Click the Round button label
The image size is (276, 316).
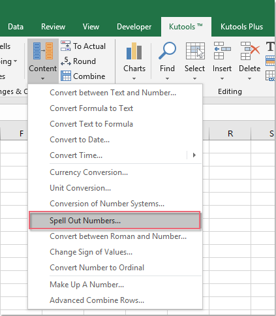pos(84,61)
